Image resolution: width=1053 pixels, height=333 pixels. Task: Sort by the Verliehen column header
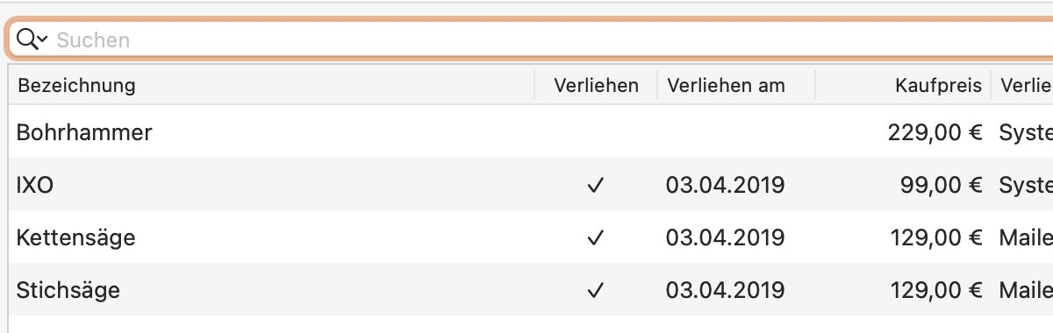(x=596, y=86)
